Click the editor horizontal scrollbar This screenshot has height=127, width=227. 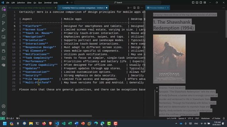[56, 116]
